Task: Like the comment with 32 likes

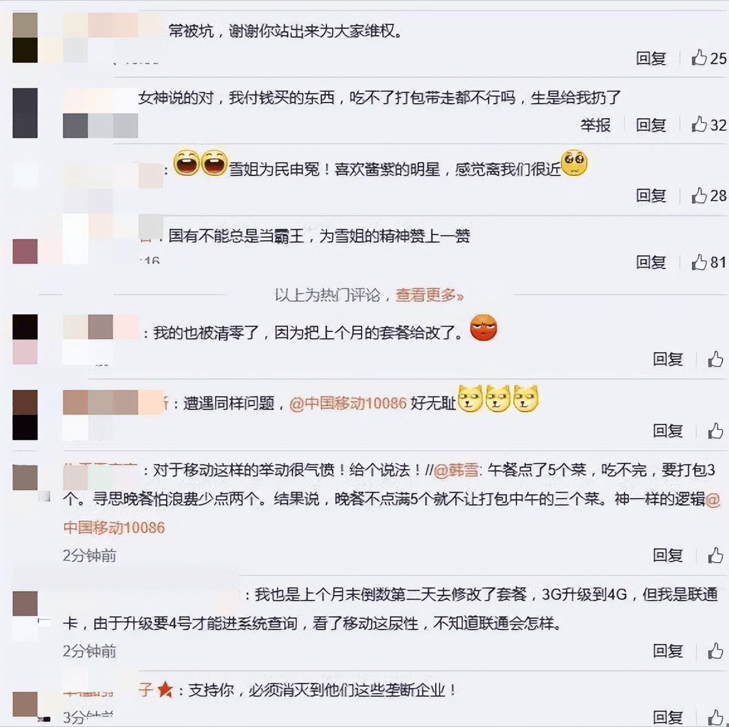Action: (x=708, y=125)
